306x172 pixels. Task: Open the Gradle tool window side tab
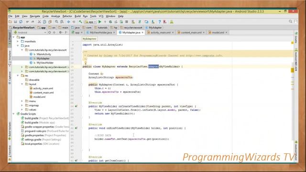click(296, 38)
